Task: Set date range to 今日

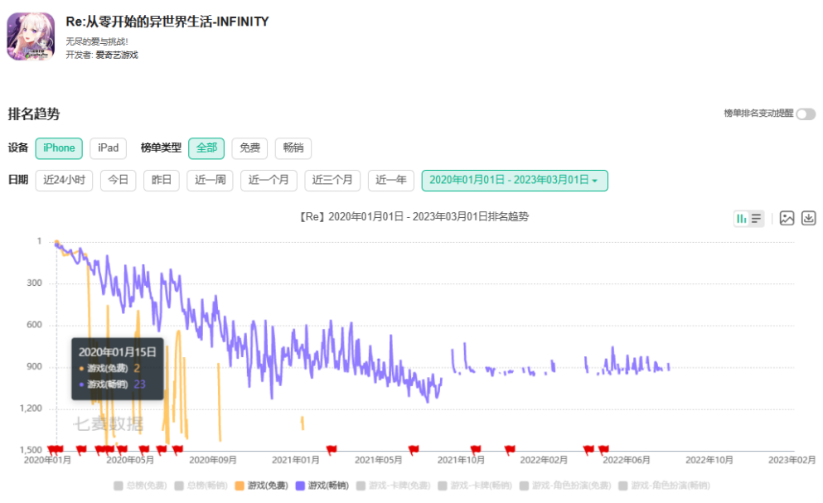Action: pyautogui.click(x=118, y=180)
